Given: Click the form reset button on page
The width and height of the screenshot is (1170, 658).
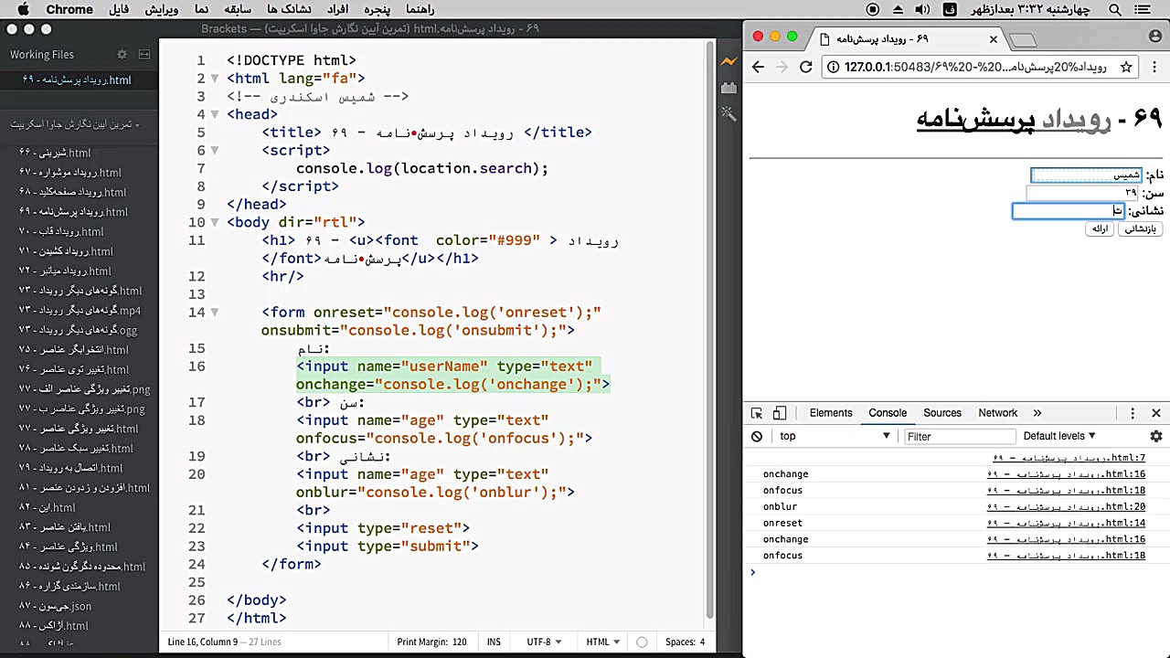Looking at the screenshot, I should (1140, 229).
